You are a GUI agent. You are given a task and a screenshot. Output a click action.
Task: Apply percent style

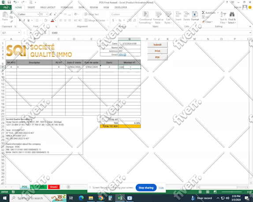pos(120,20)
